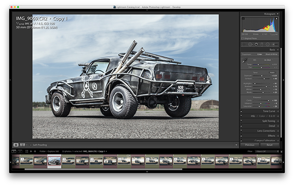Click the Reset button
Screen dimensions: 294x186
pos(270,145)
